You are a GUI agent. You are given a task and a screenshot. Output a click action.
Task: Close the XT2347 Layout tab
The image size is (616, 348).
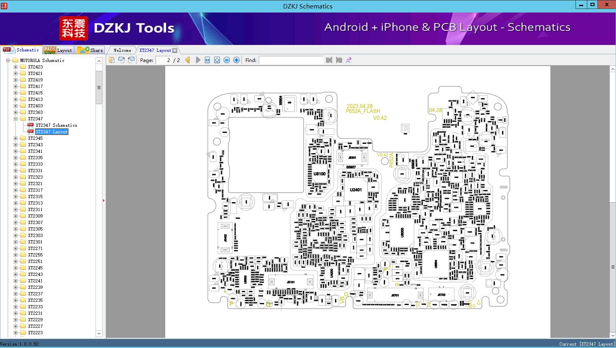(x=175, y=50)
